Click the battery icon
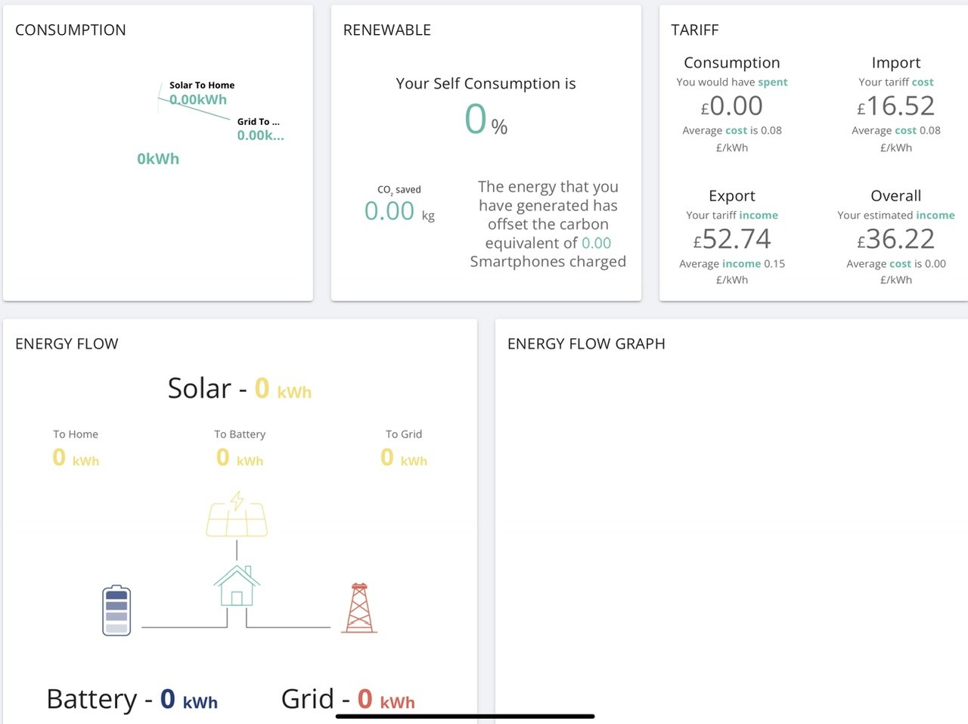Screen dimensions: 968x724 tap(116, 611)
